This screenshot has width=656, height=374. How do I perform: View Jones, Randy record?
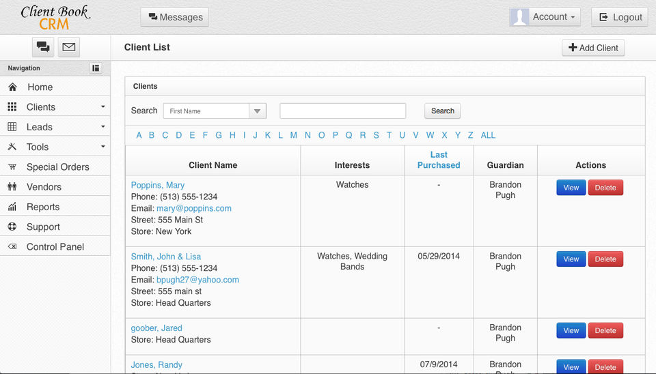pyautogui.click(x=571, y=366)
